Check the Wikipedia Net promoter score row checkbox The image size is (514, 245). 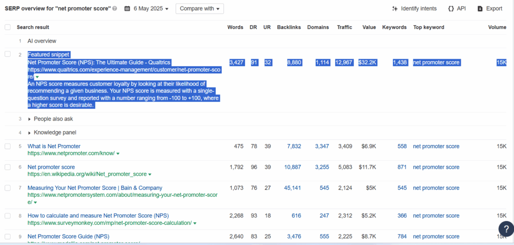click(8, 167)
